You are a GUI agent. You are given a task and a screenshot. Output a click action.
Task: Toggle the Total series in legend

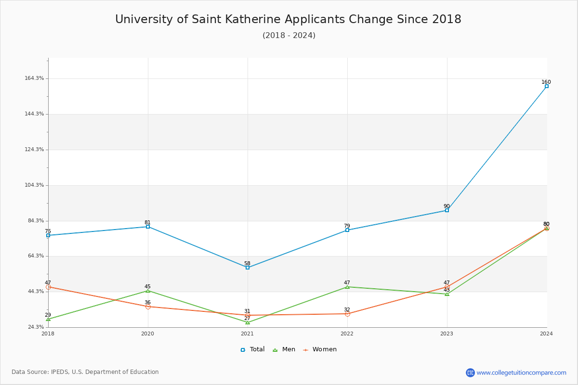[x=253, y=349]
